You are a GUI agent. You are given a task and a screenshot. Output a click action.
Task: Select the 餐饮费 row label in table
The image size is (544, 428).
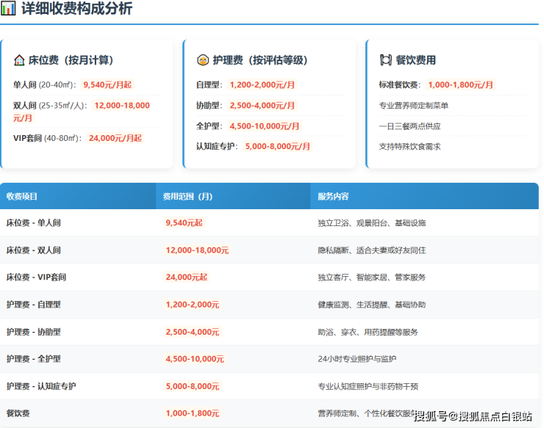17,413
